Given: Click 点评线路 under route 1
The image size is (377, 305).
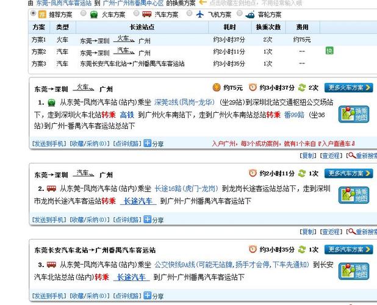Looking at the screenshot, I should (127, 144).
